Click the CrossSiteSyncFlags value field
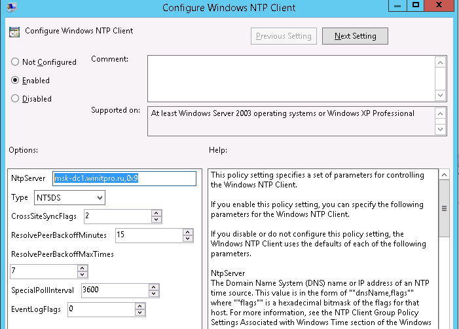The height and width of the screenshot is (329, 459). tap(118, 216)
